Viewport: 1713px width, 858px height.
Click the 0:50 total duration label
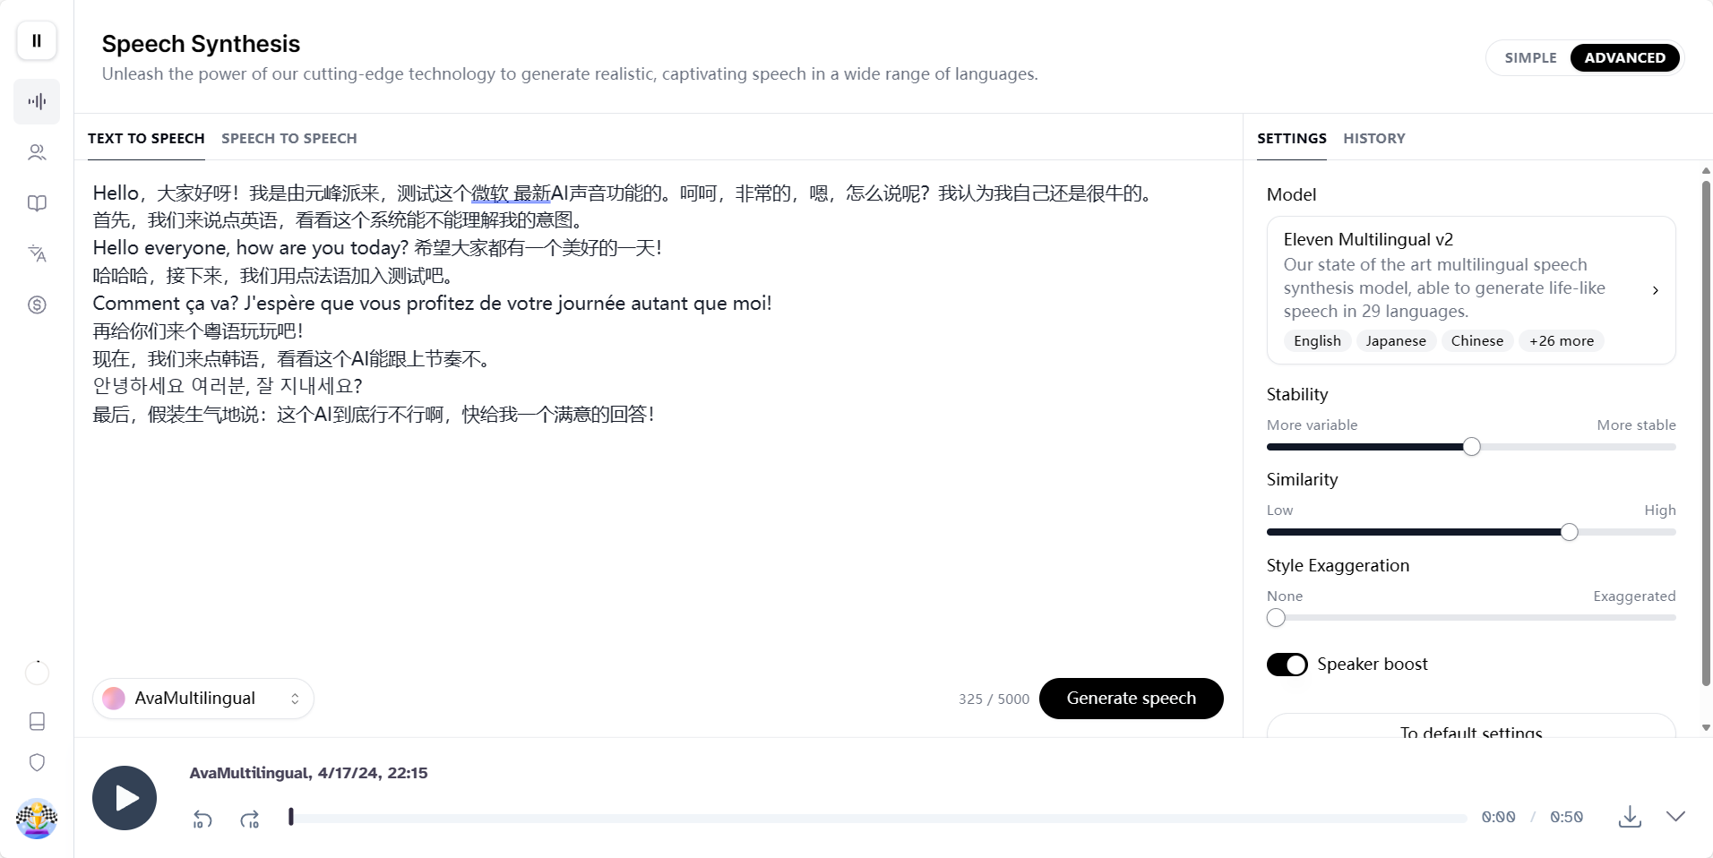point(1566,818)
